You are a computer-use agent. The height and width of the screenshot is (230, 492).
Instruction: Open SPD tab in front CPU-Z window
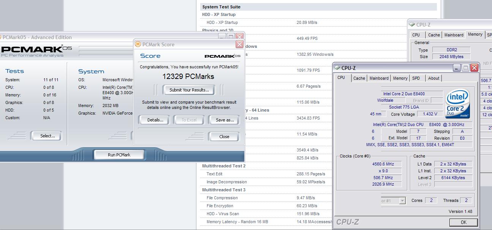(416, 78)
